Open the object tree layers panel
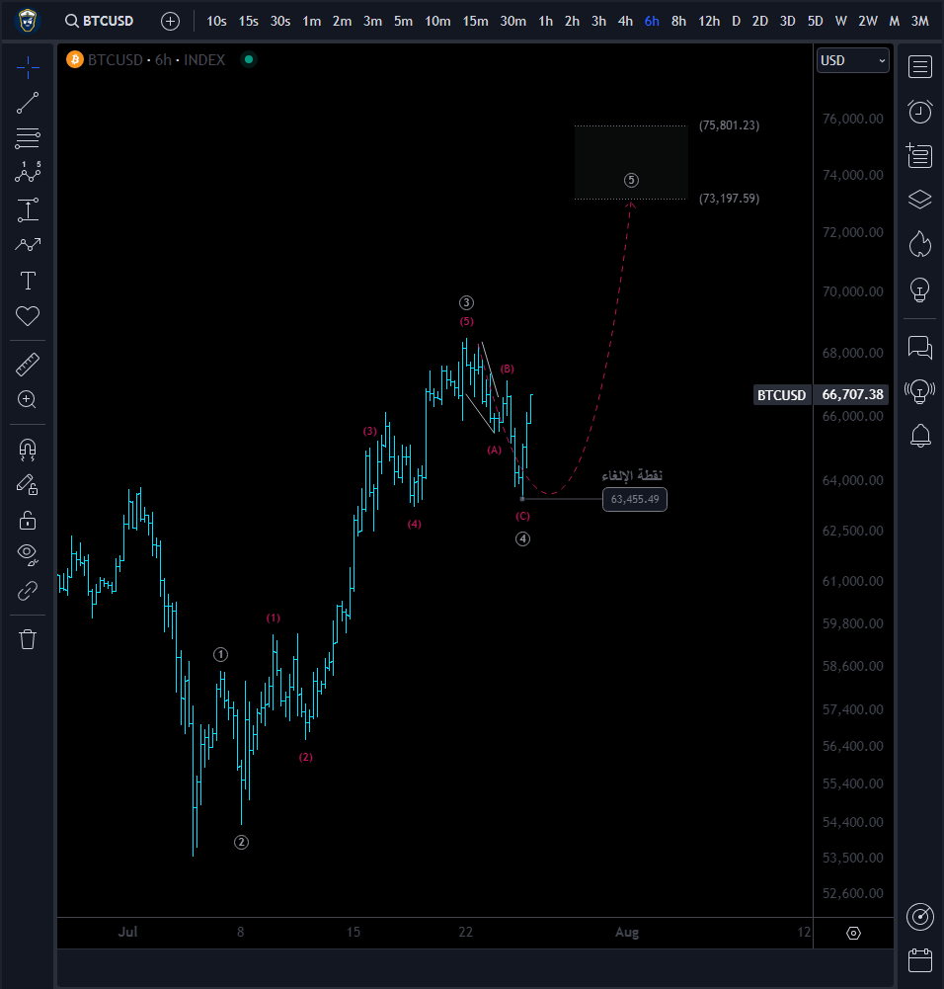 [920, 200]
